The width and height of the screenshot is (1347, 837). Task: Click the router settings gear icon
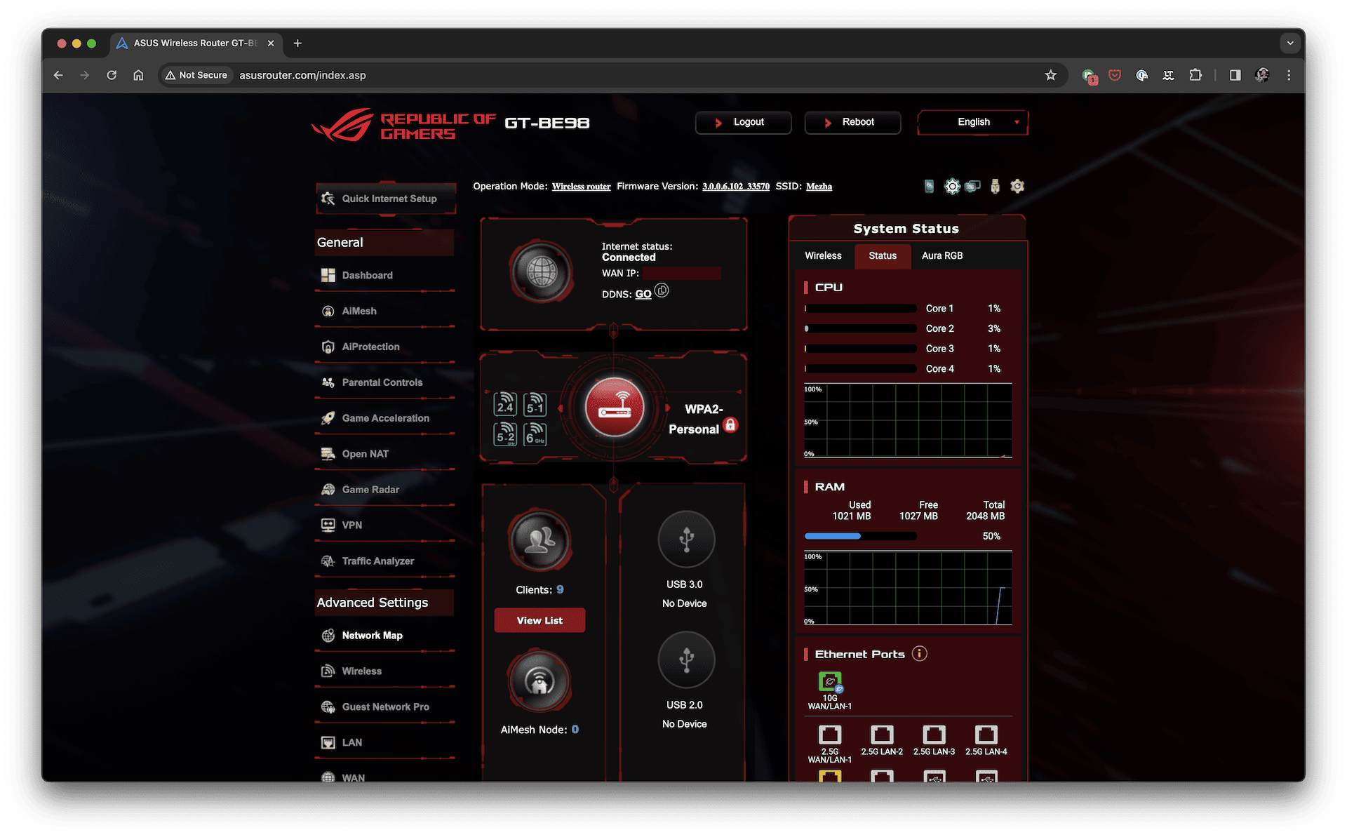[x=951, y=185]
